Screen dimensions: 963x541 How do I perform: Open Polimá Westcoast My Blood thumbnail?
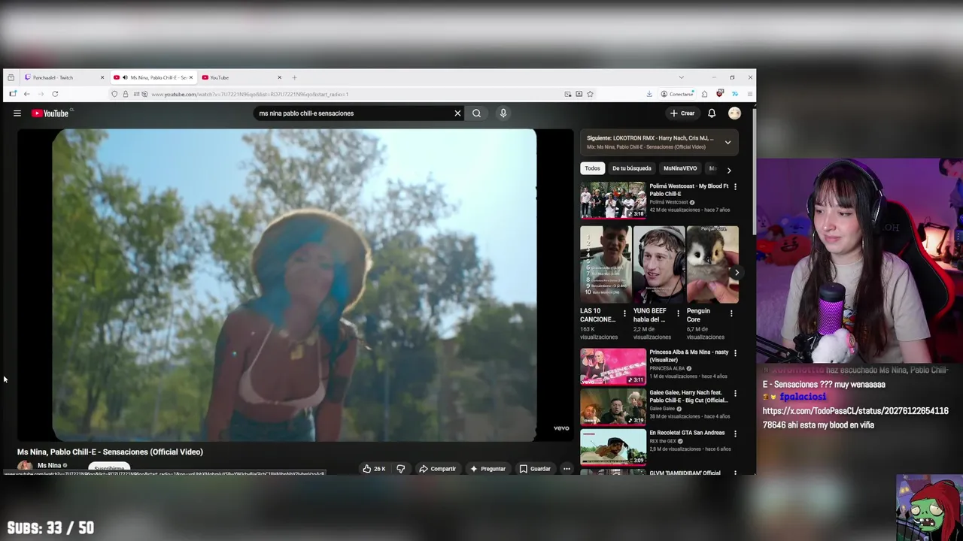(x=612, y=200)
